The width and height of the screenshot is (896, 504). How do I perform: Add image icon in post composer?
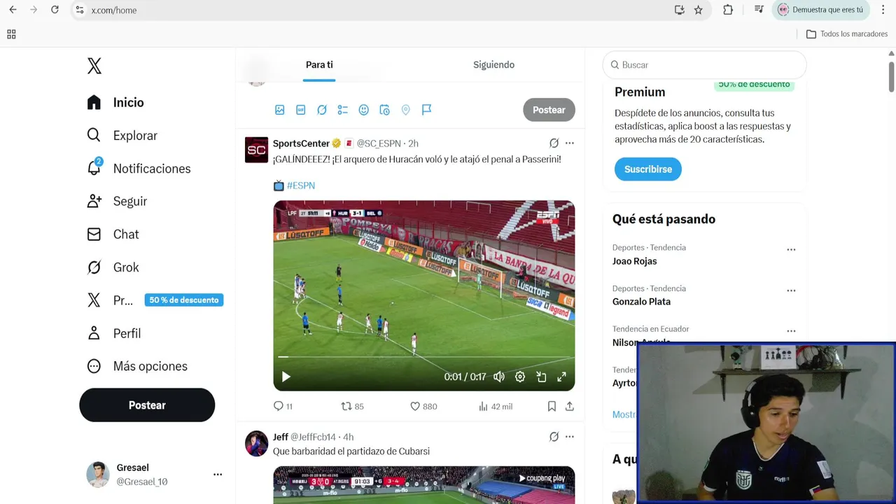click(280, 110)
